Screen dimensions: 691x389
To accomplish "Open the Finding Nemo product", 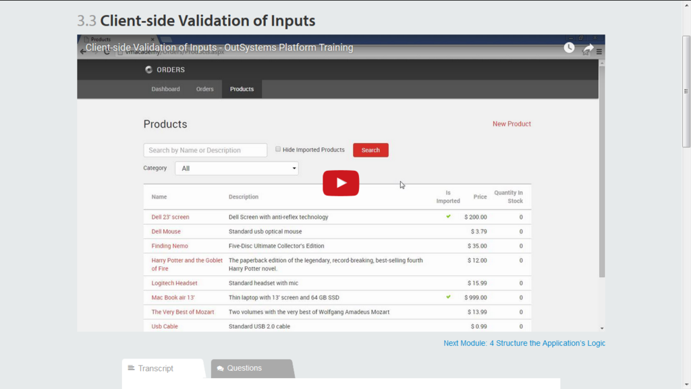I will [x=169, y=246].
